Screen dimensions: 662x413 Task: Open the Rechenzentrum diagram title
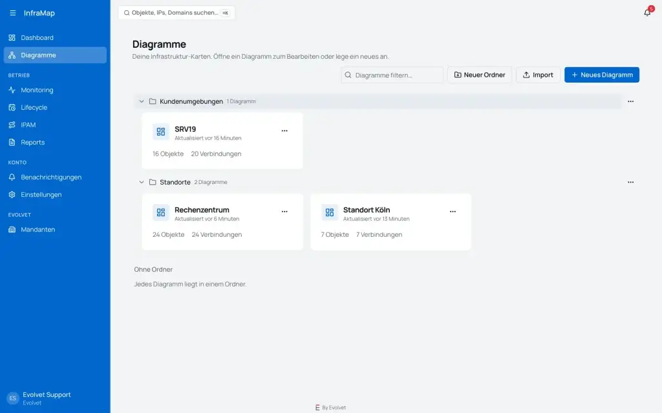coord(202,210)
